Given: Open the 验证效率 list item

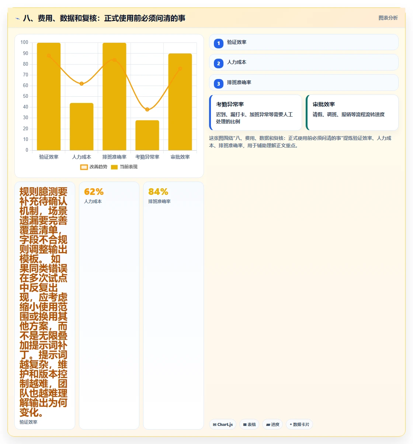Looking at the screenshot, I should (x=303, y=42).
